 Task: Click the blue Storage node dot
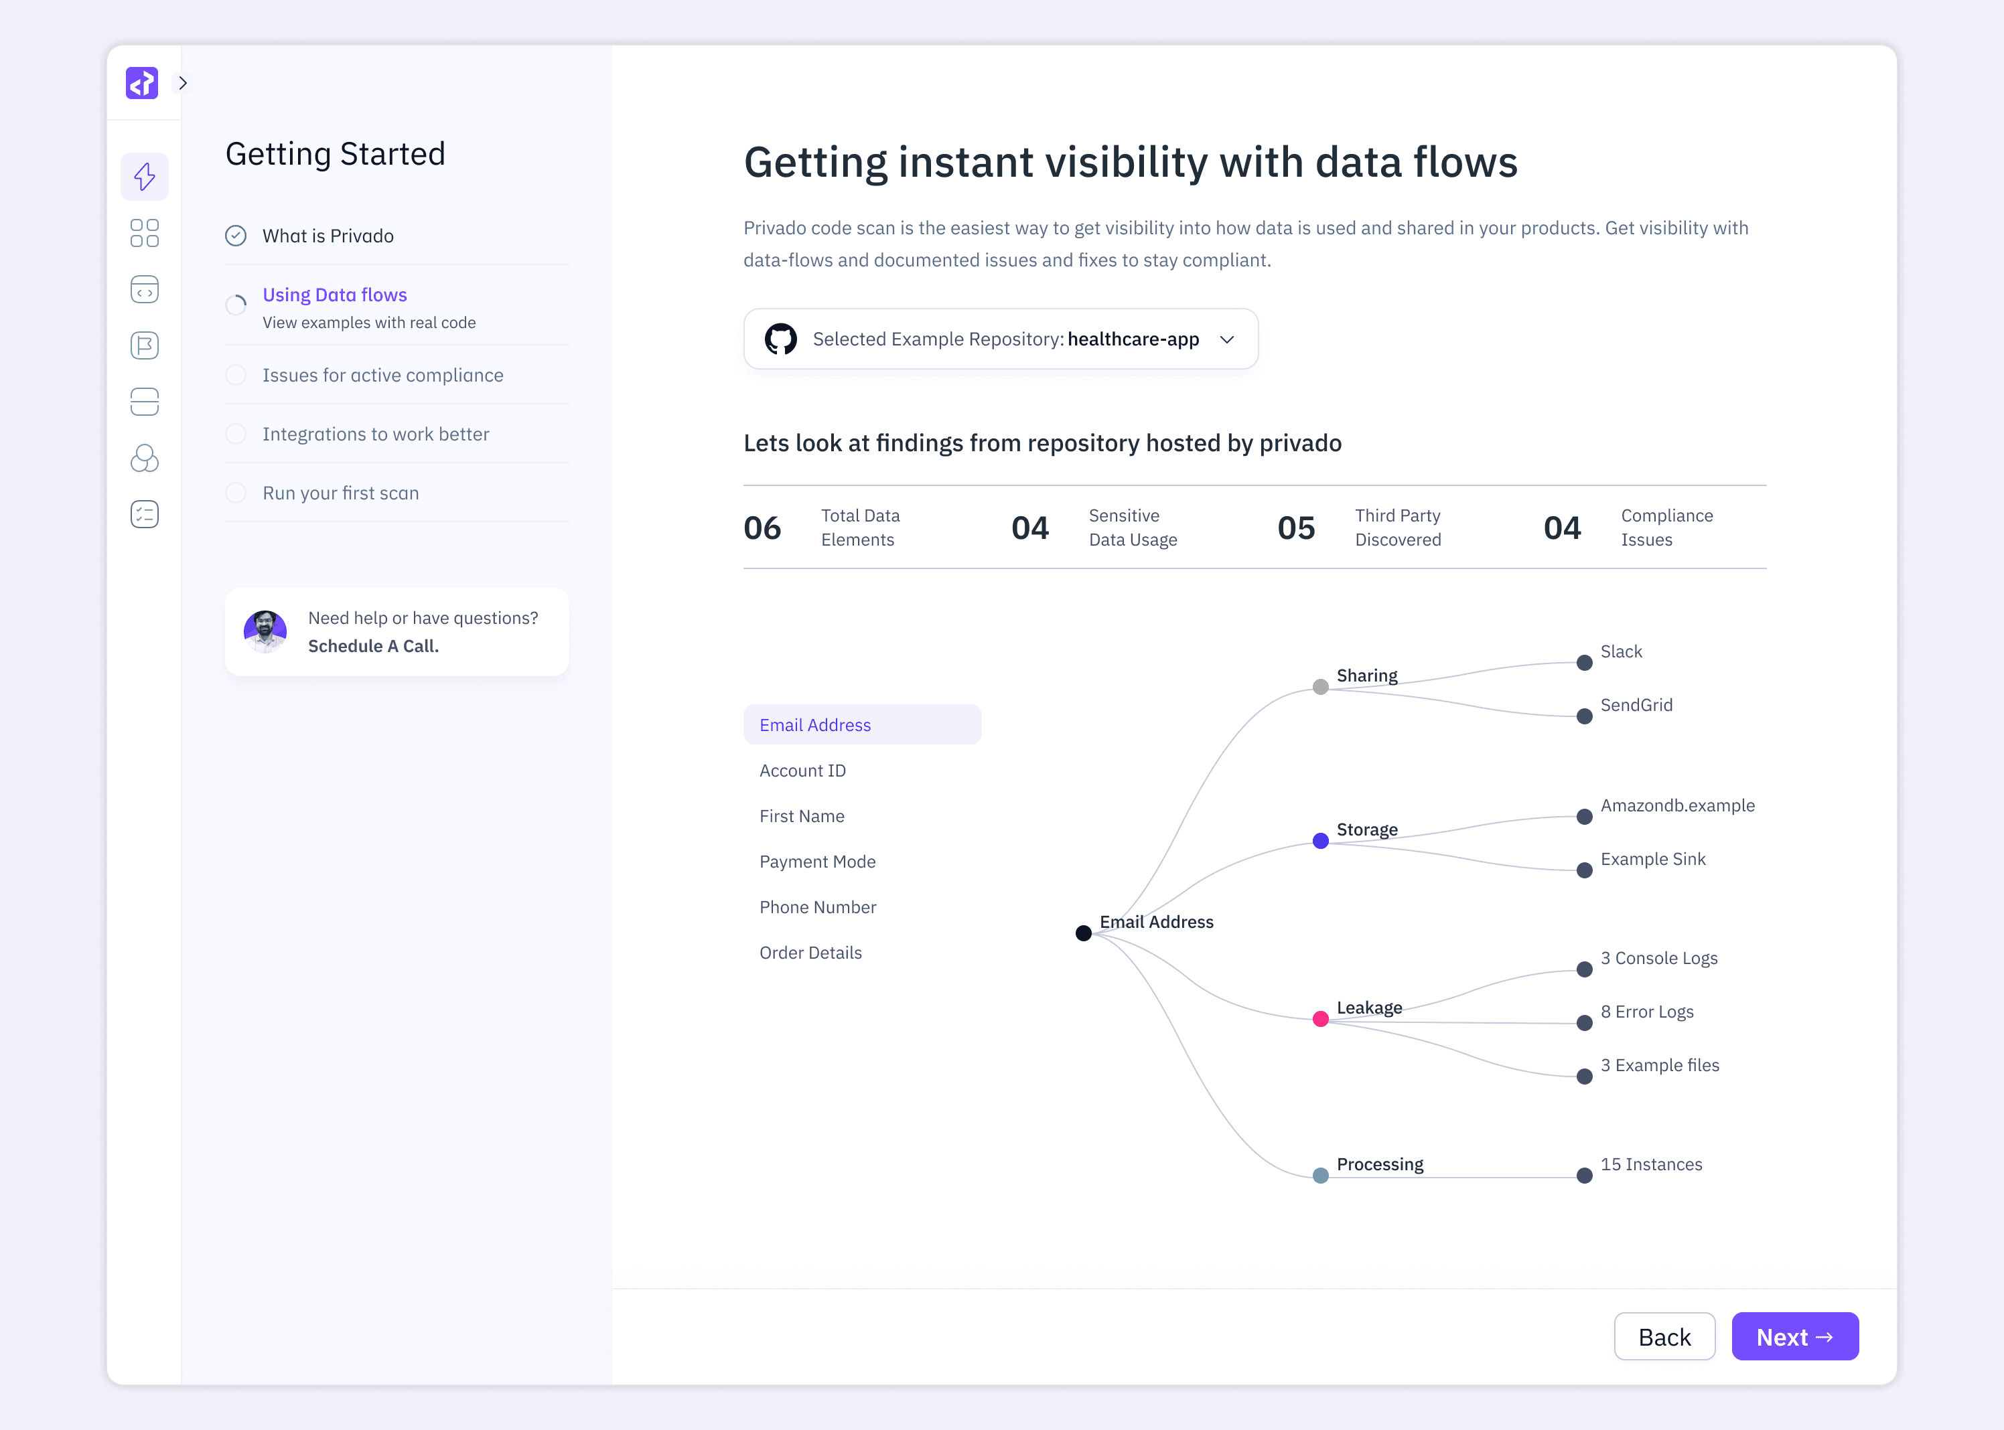[x=1320, y=841]
